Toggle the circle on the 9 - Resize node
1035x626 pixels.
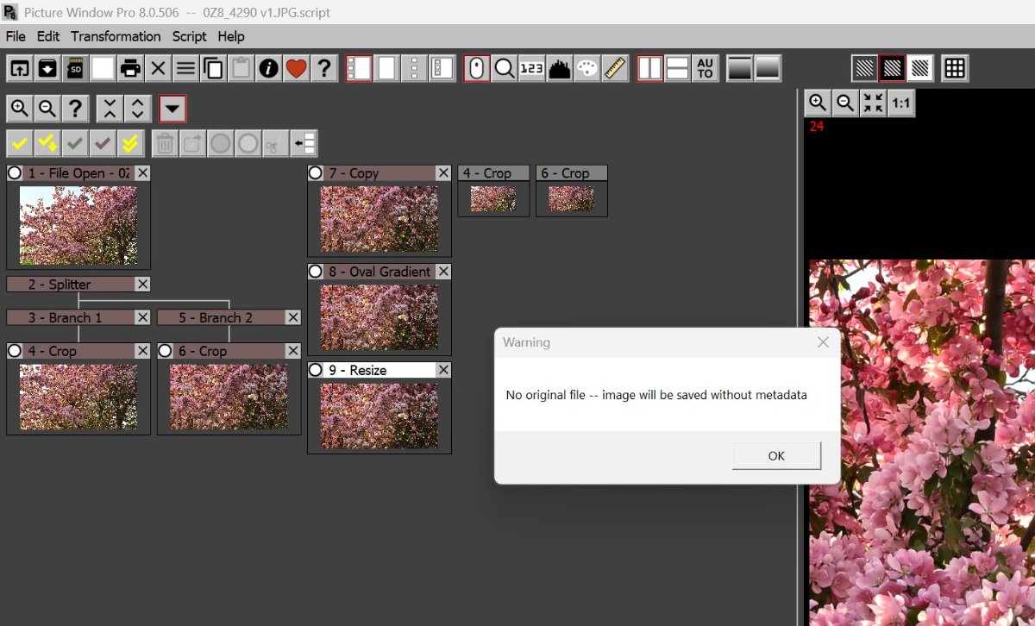coord(316,370)
